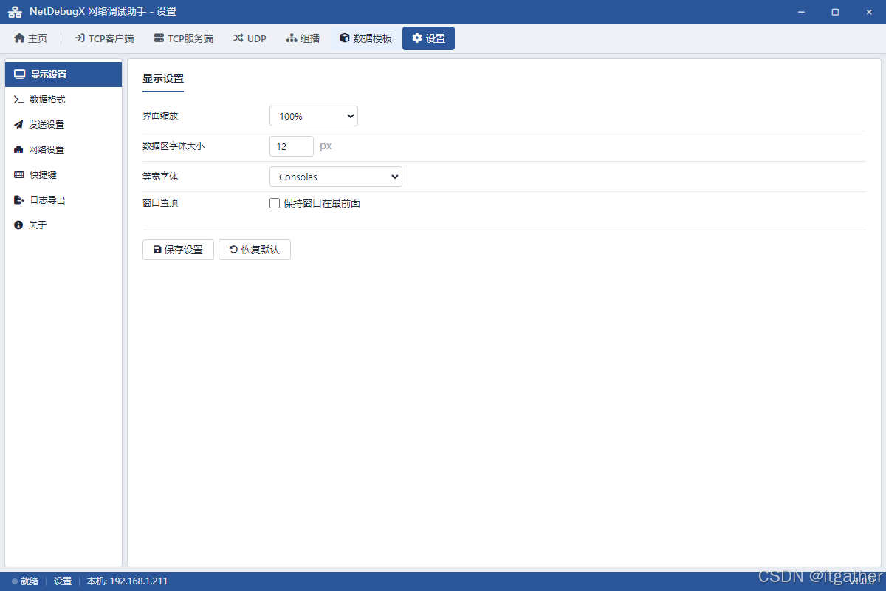Open 数据格式 settings section
The image size is (886, 591).
tap(63, 100)
